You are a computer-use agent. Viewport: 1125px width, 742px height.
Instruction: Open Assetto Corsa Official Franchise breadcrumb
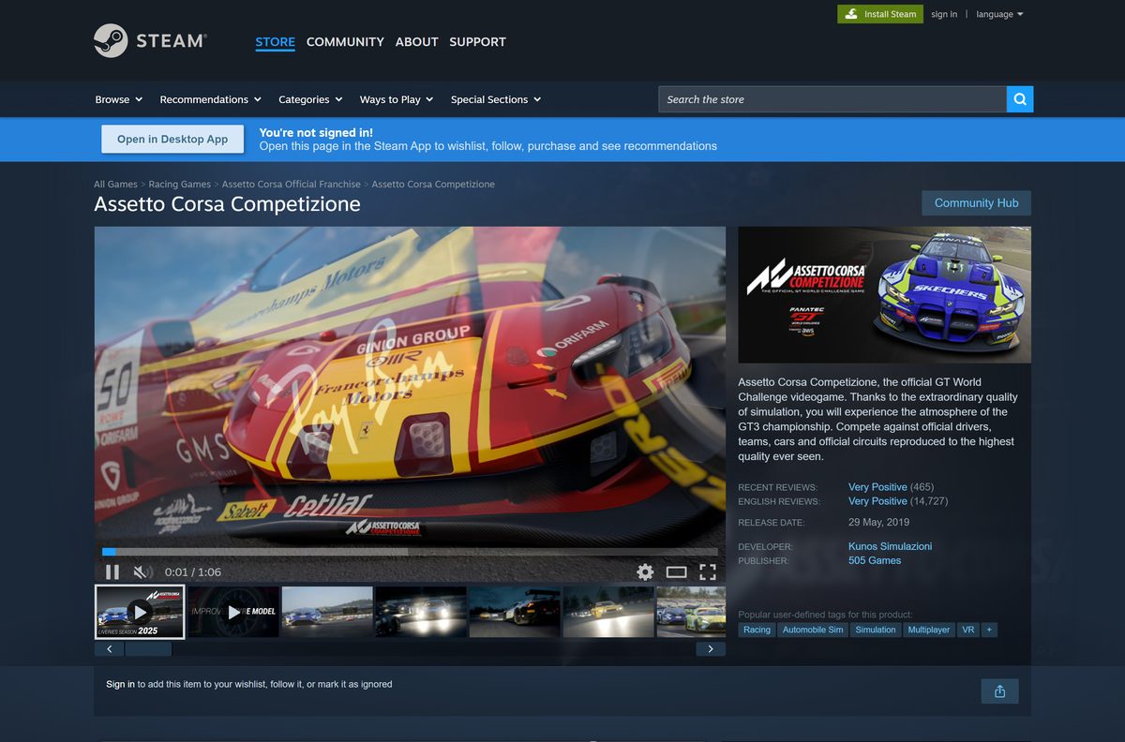point(291,185)
